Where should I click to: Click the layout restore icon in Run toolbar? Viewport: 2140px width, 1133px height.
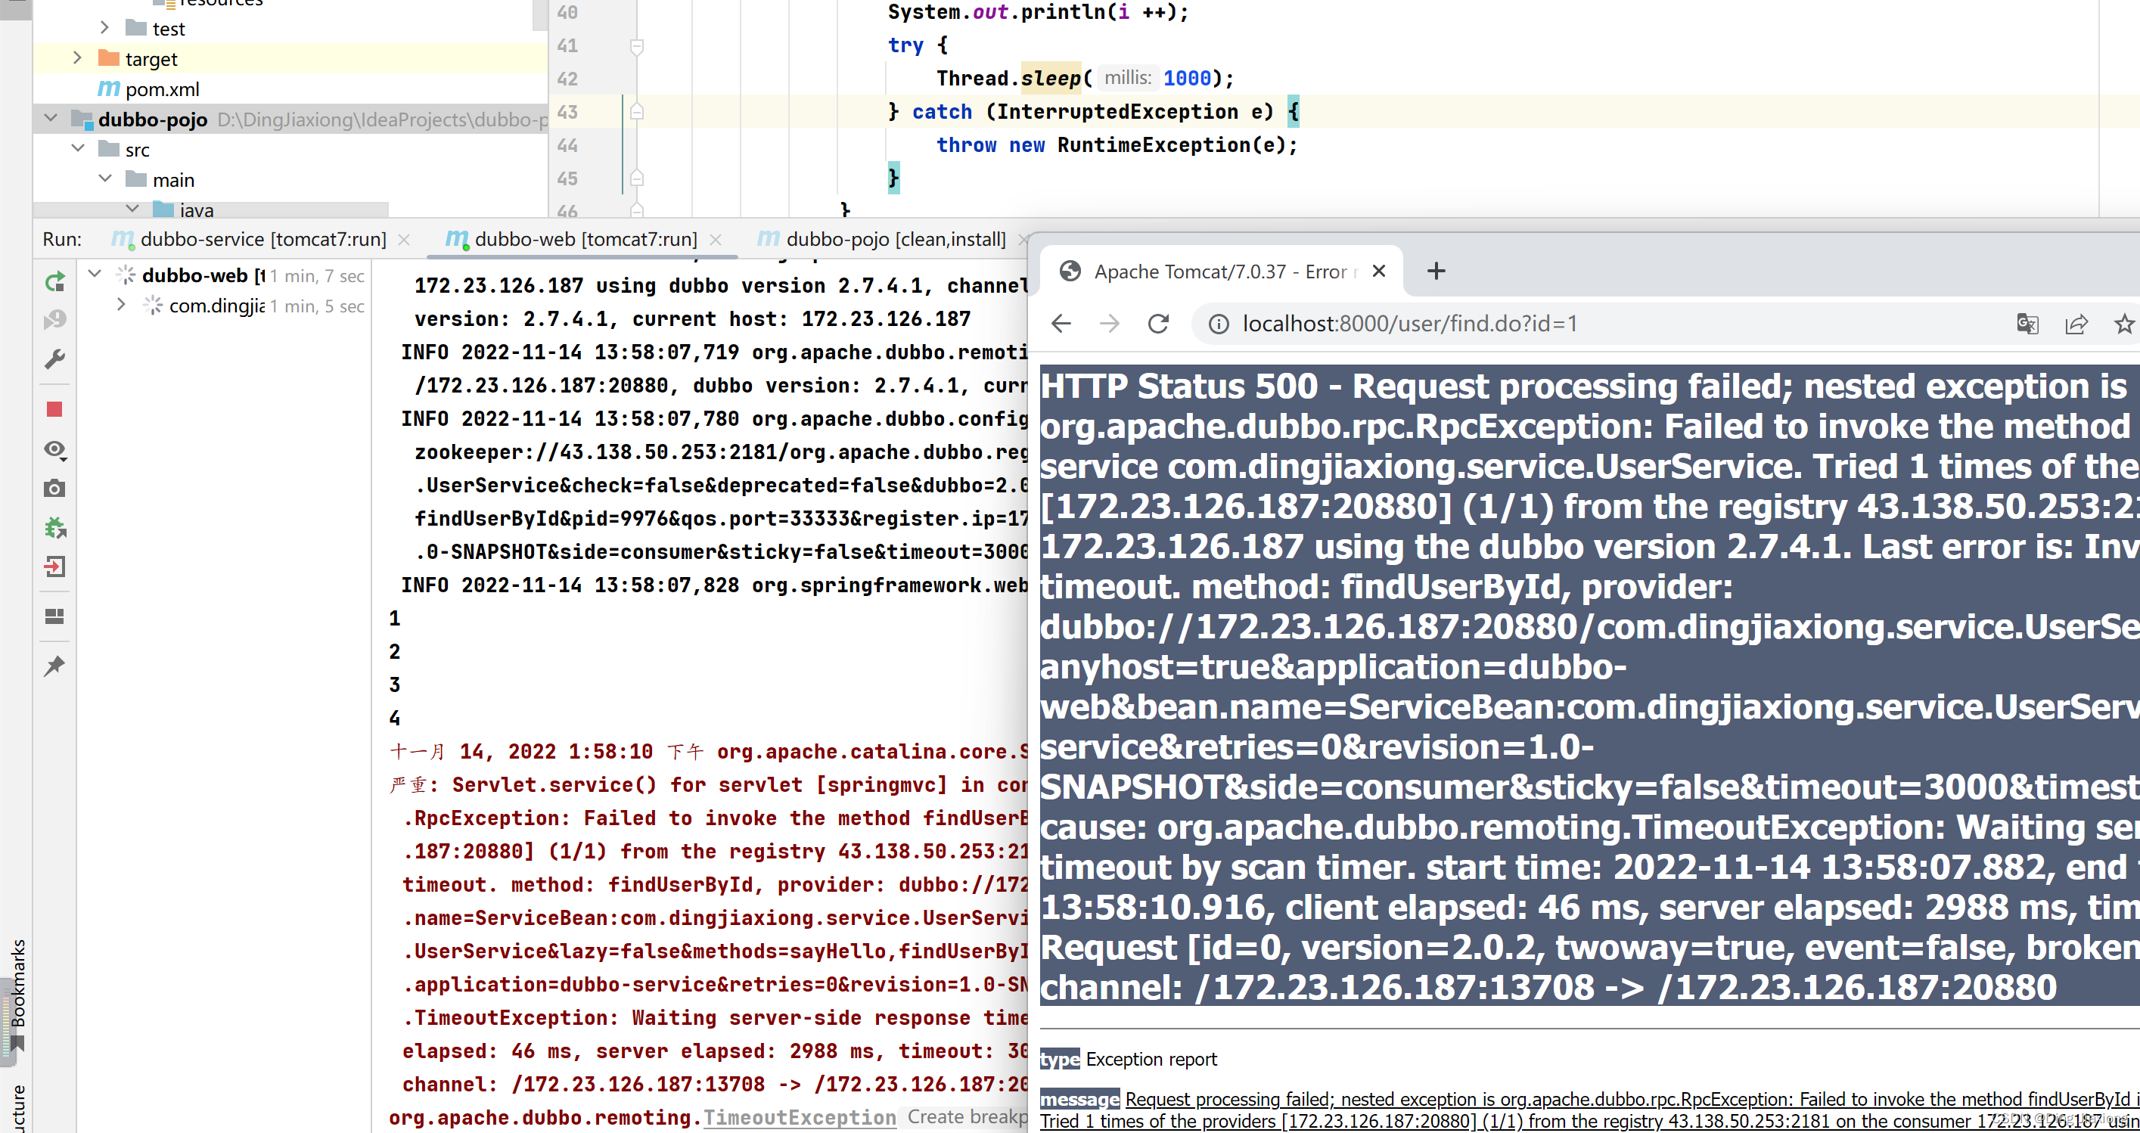(x=54, y=616)
